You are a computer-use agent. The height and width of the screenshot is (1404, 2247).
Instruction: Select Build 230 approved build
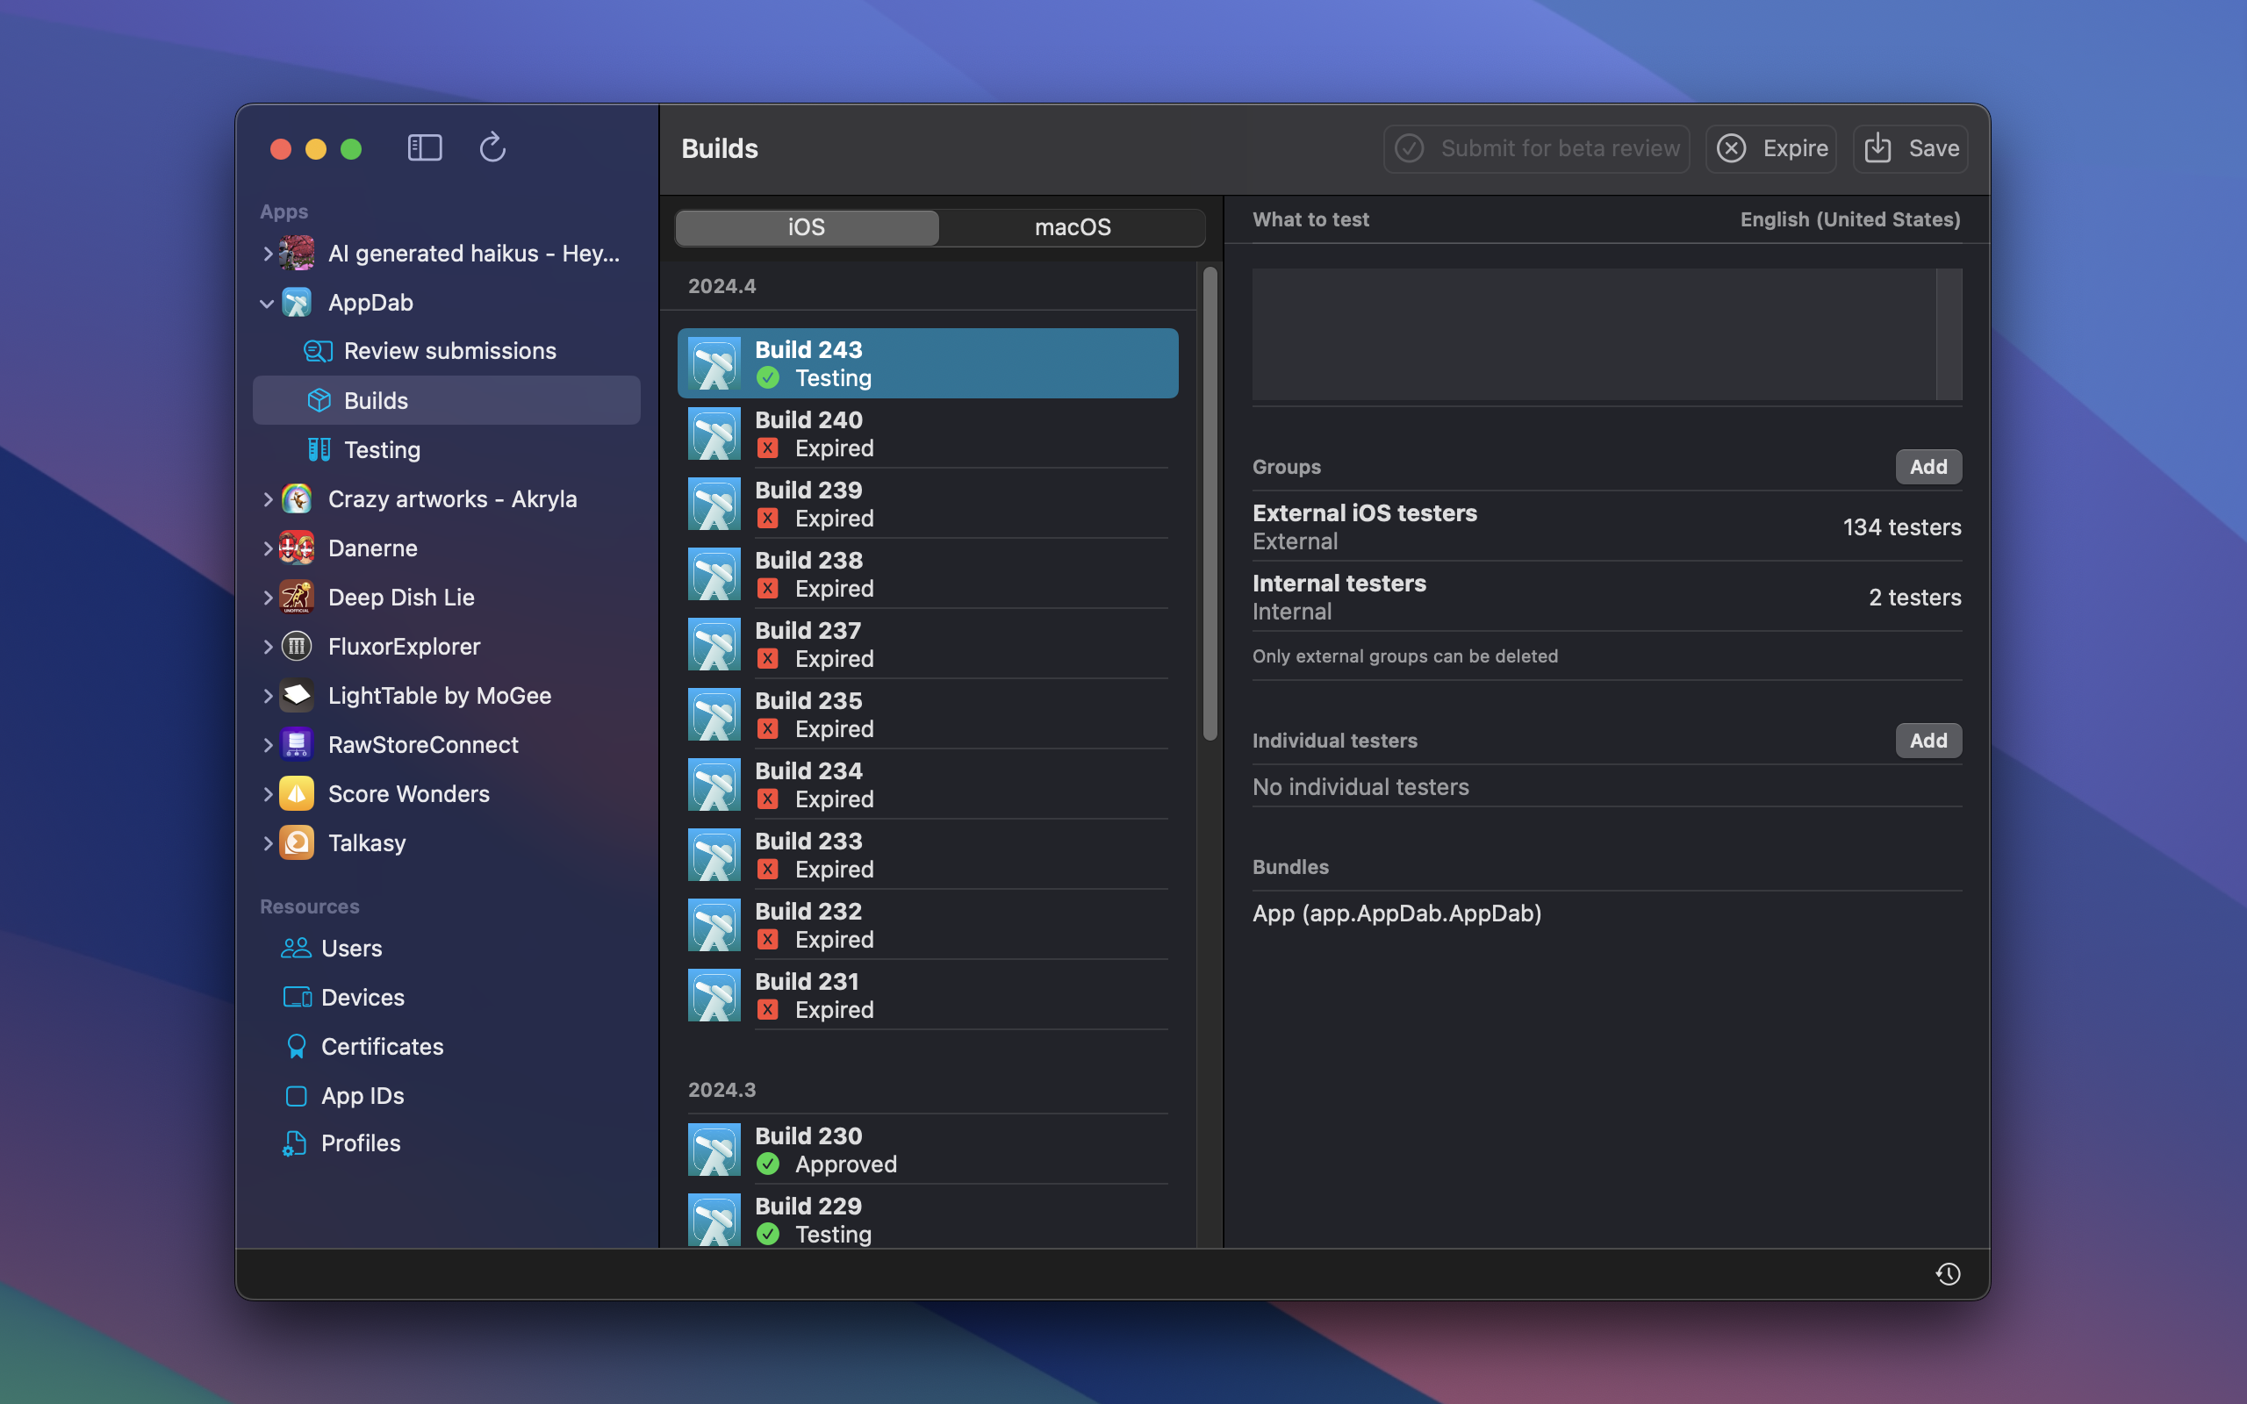[x=927, y=1150]
